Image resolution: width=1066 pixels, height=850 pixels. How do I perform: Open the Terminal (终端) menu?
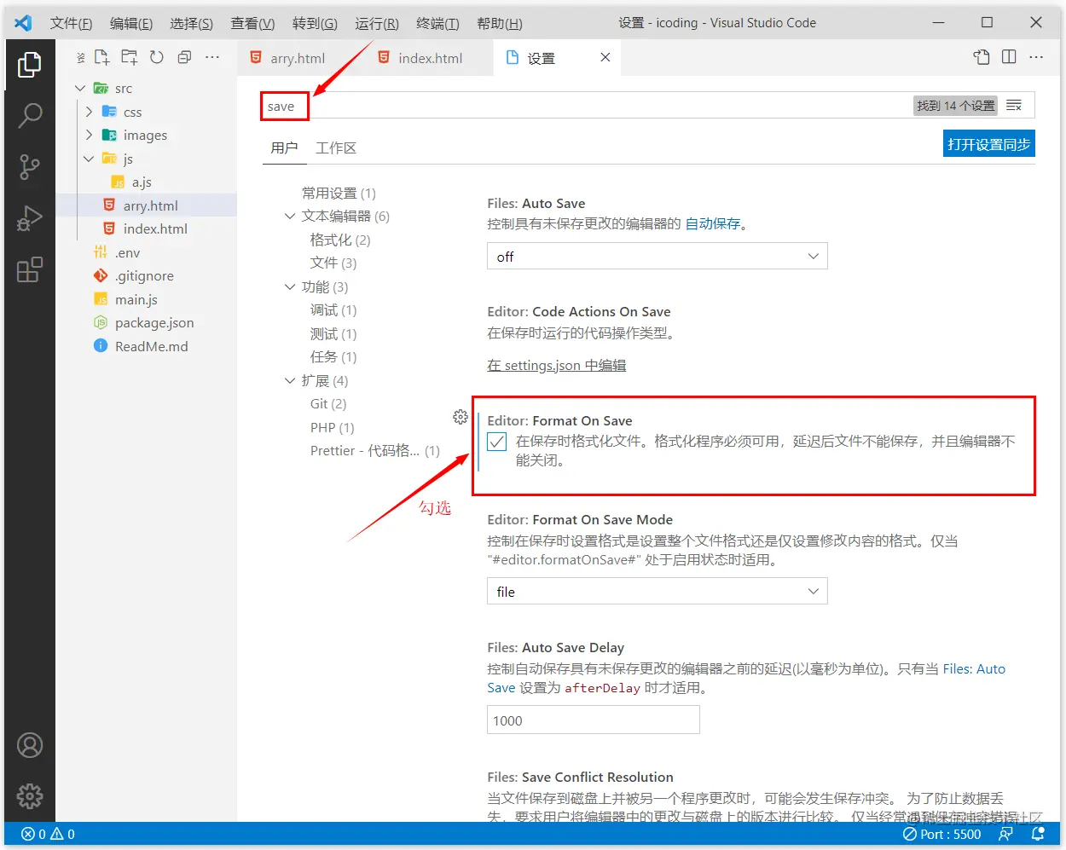pos(437,23)
